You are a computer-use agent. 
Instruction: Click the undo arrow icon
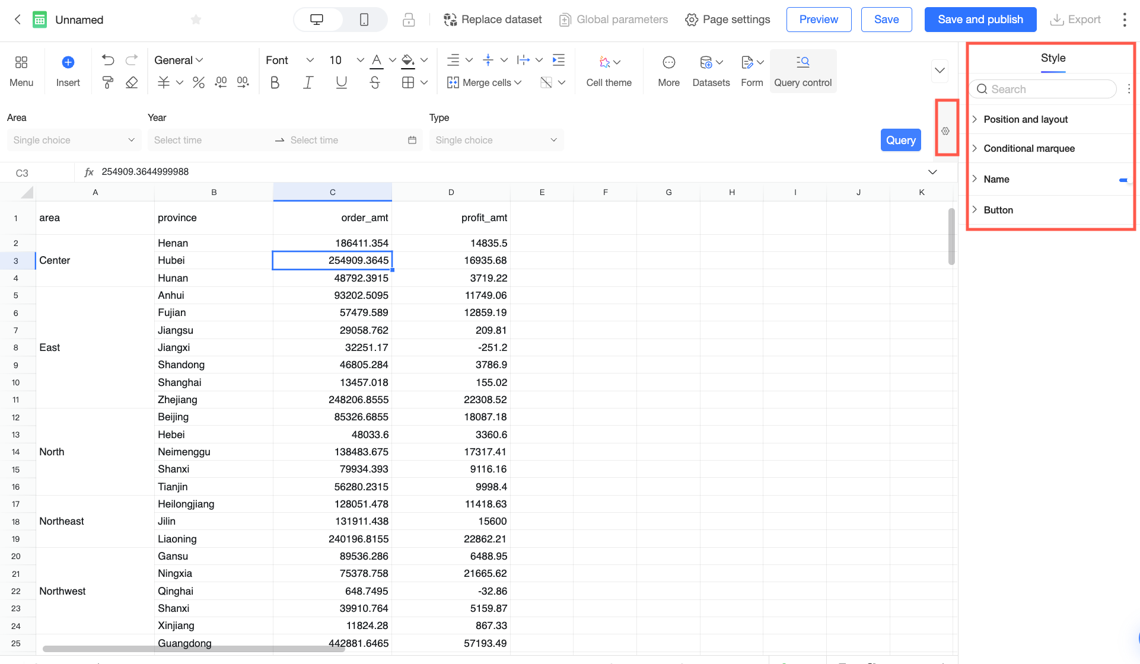[x=107, y=60]
